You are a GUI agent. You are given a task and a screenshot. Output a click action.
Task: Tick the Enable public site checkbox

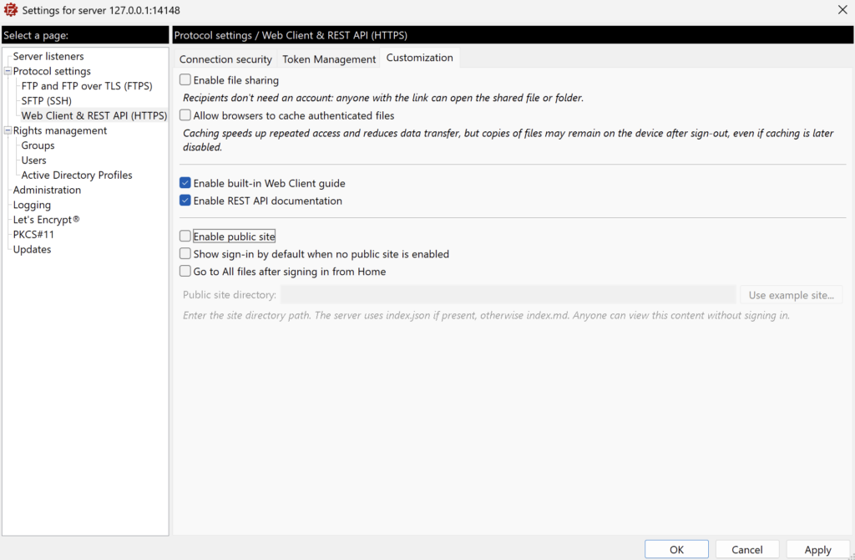pyautogui.click(x=185, y=236)
